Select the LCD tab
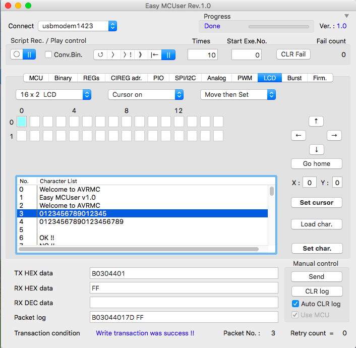Screen dimensions: 356x348 270,78
